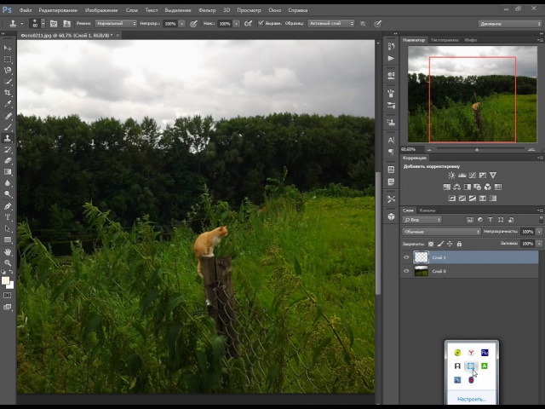The image size is (545, 409).
Task: Click the Настроить link in tray popup
Action: pos(471,399)
